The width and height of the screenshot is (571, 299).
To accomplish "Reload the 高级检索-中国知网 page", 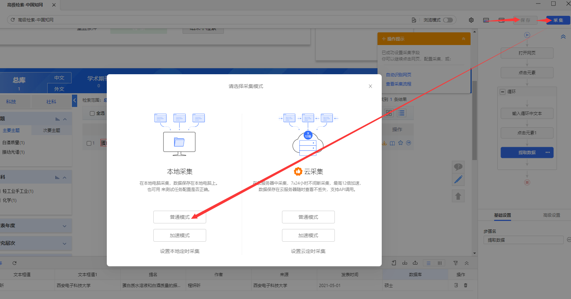I will point(13,20).
